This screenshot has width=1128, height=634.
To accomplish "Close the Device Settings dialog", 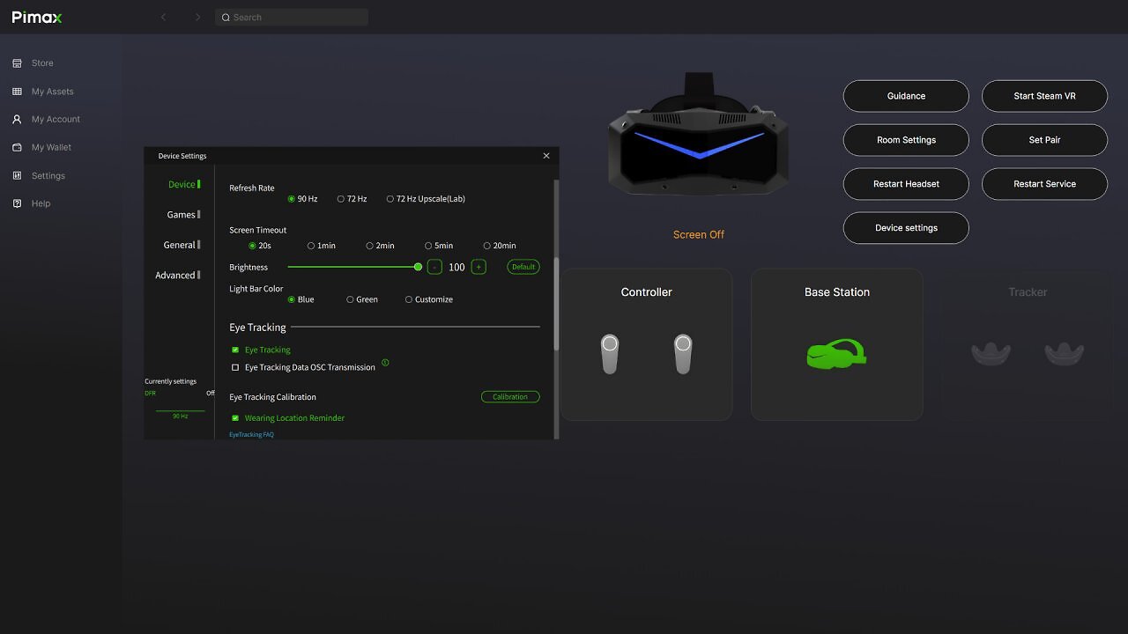I will 546,156.
